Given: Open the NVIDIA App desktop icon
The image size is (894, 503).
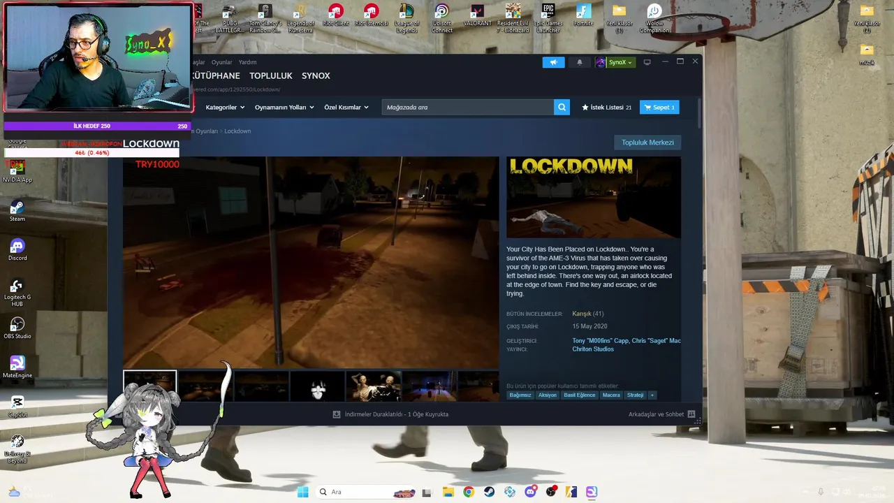Looking at the screenshot, I should click(x=17, y=172).
